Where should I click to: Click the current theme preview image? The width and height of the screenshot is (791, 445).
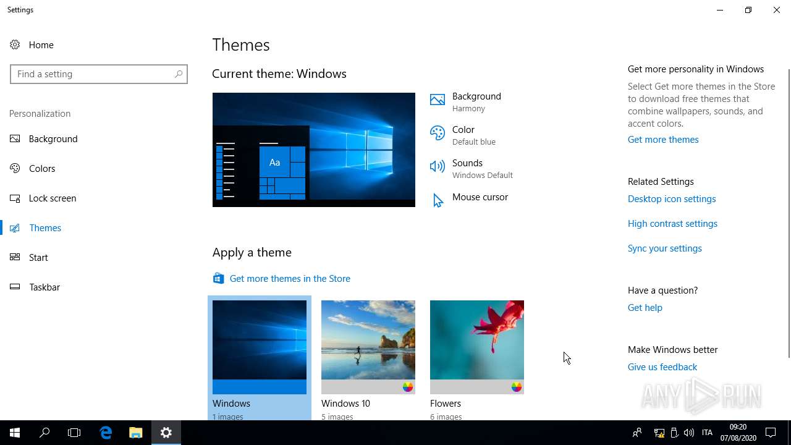314,150
